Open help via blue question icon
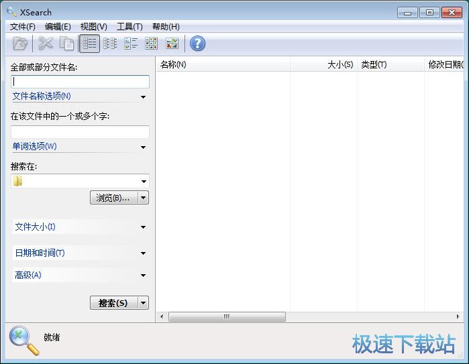 click(x=197, y=44)
